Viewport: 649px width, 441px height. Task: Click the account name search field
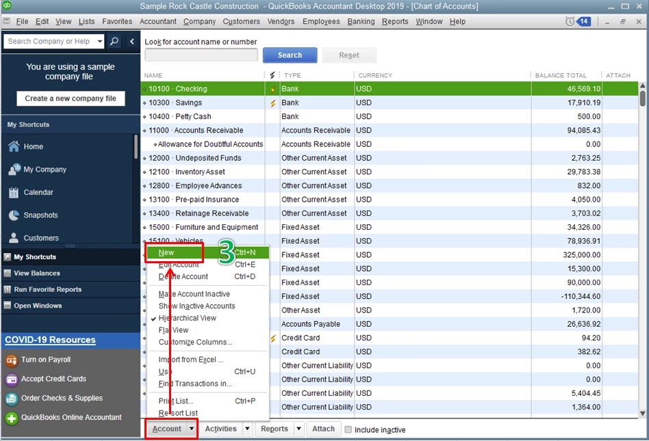pyautogui.click(x=201, y=55)
